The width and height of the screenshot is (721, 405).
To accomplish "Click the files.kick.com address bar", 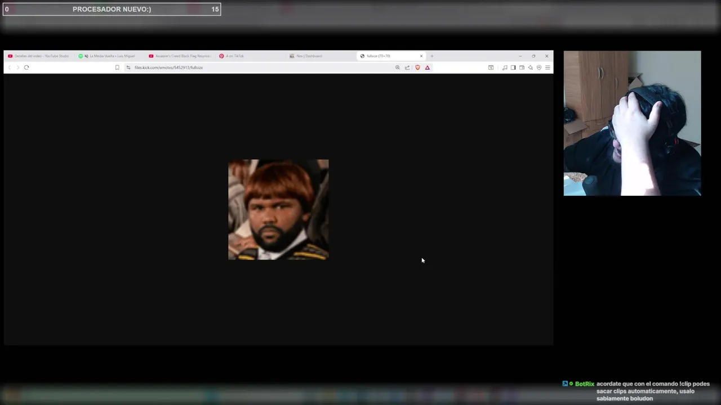I will [262, 67].
